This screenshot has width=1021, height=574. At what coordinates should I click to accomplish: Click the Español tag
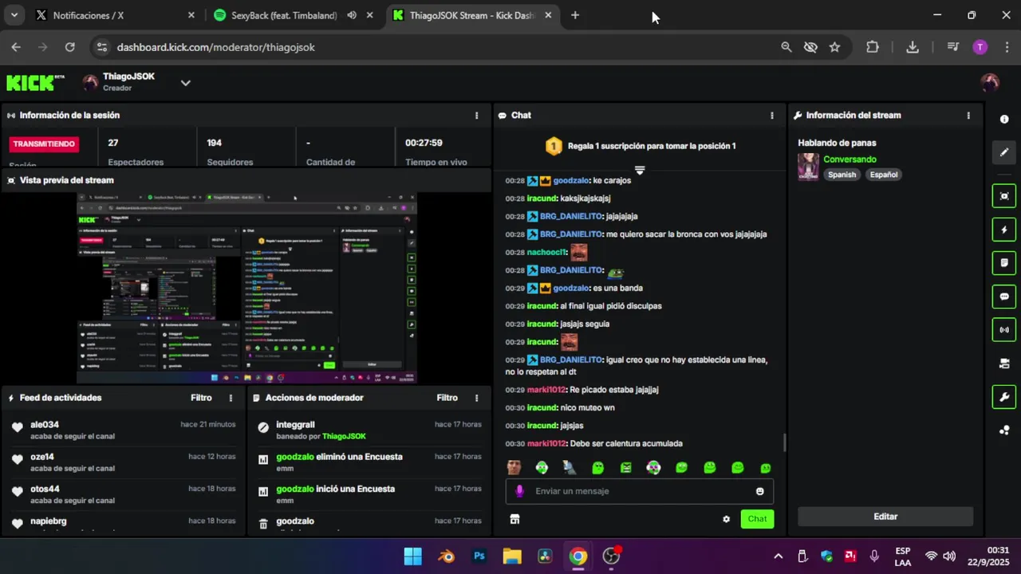[884, 175]
